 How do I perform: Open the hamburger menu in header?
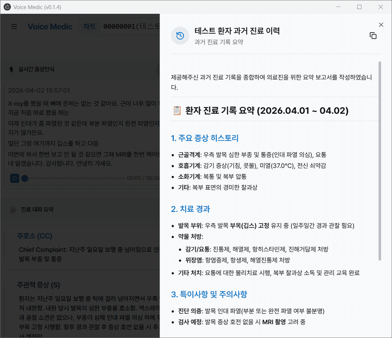pos(14,27)
